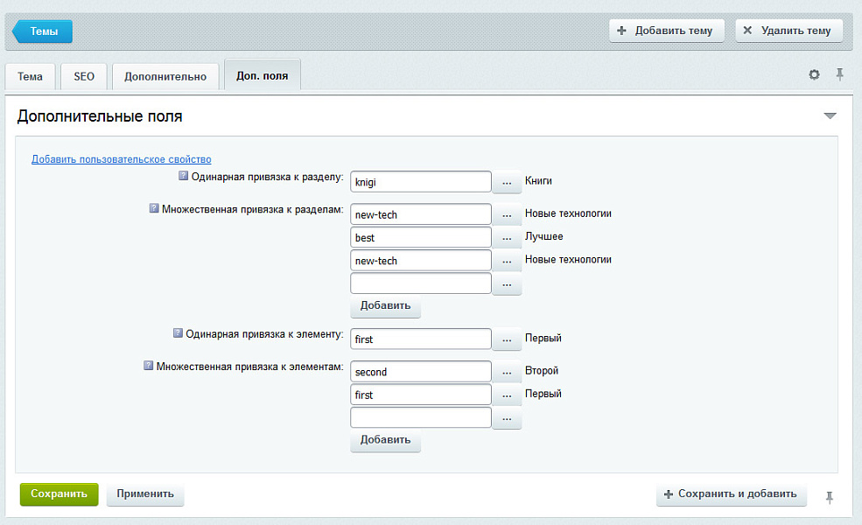Image resolution: width=862 pixels, height=525 pixels.
Task: Open browse dialog next to knigi field
Action: (507, 182)
